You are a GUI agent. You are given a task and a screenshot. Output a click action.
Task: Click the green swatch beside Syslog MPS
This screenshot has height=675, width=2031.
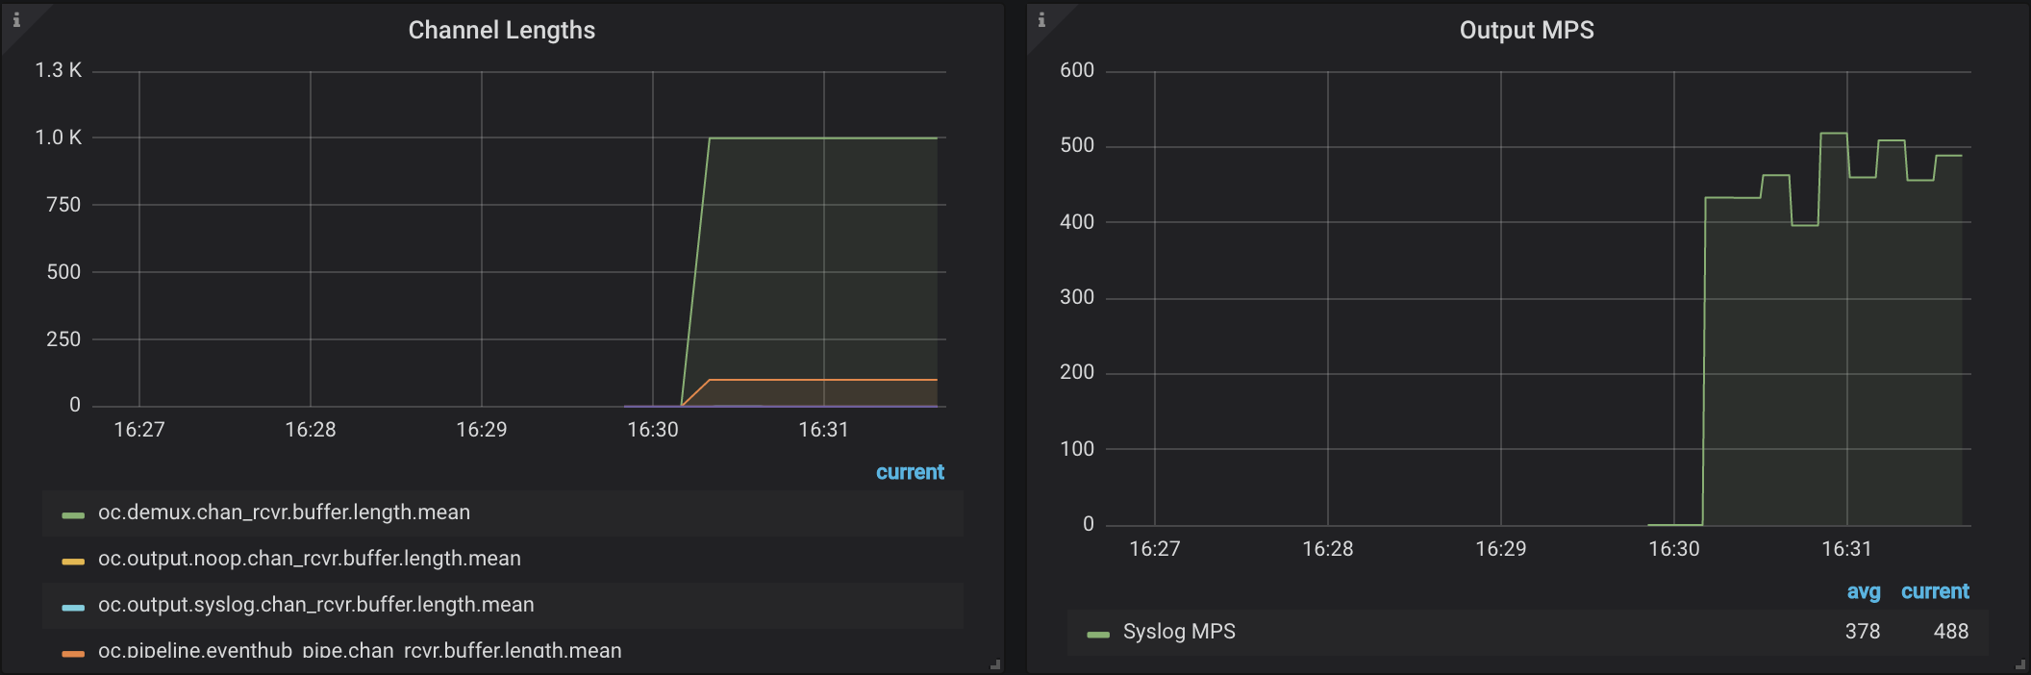(x=1098, y=634)
